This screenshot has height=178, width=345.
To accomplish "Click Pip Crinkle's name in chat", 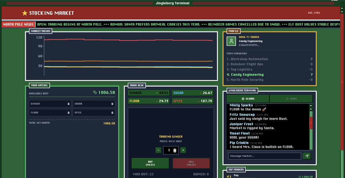I will coord(239,143).
